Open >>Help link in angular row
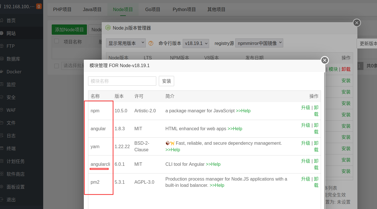The width and height of the screenshot is (377, 209). (235, 129)
